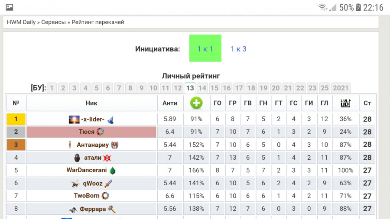Click the sunset avatar next to -x-lider-

[x=74, y=119]
